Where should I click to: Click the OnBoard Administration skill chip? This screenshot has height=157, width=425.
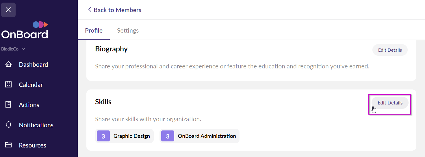pyautogui.click(x=207, y=136)
